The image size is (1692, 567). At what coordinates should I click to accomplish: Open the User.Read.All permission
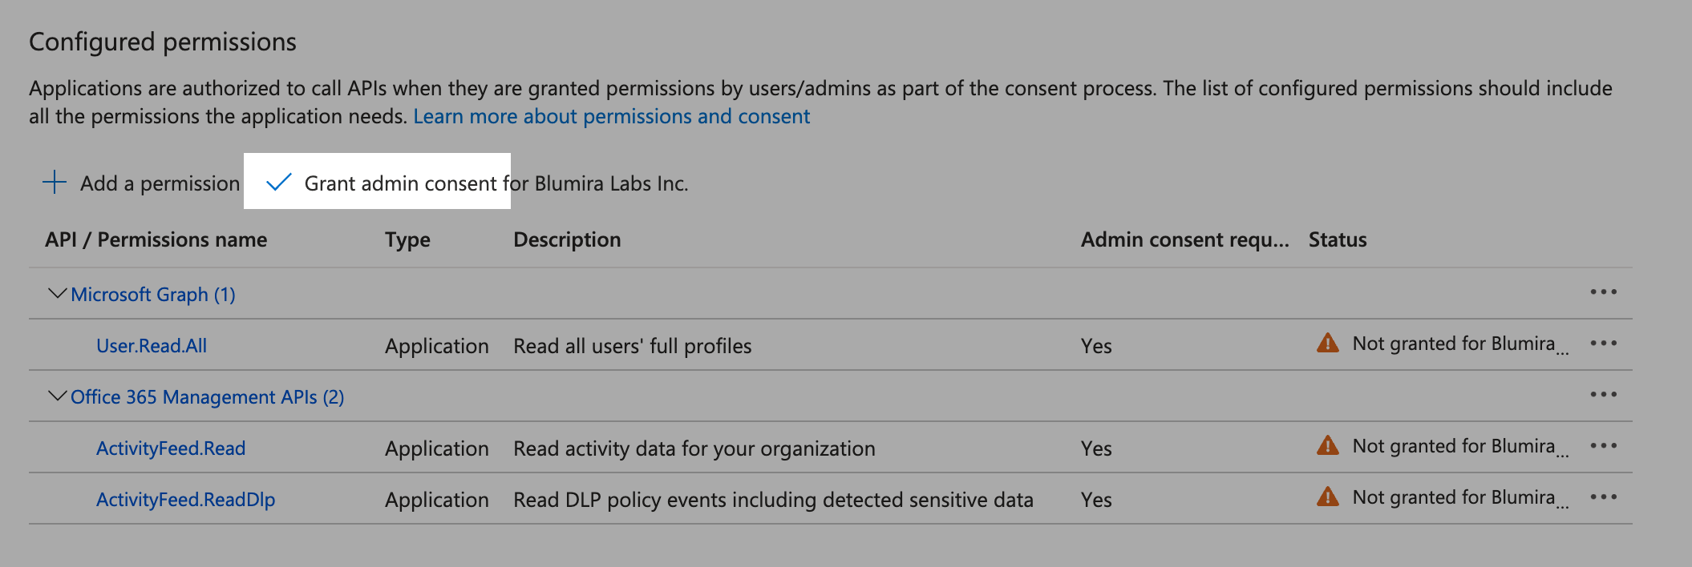pyautogui.click(x=152, y=346)
